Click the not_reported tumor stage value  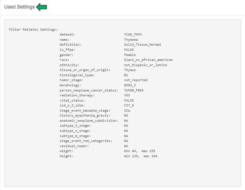click(x=136, y=80)
